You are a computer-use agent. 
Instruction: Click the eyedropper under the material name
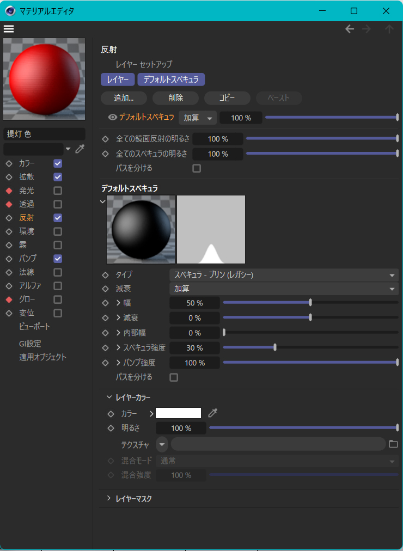click(80, 149)
